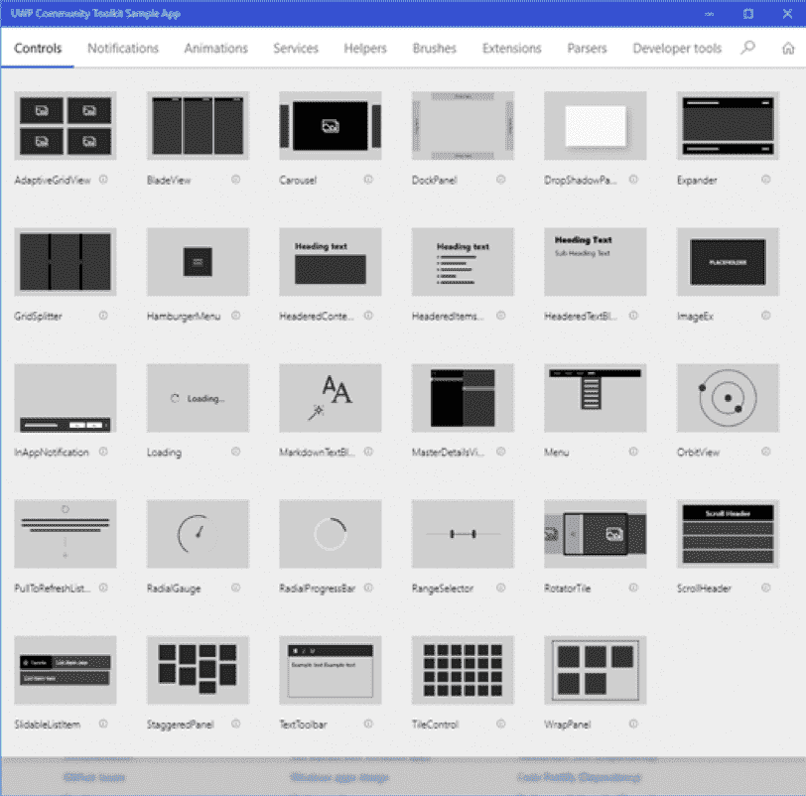Image resolution: width=806 pixels, height=796 pixels.
Task: Click the info icon next to ScrollHeader
Action: 766,588
